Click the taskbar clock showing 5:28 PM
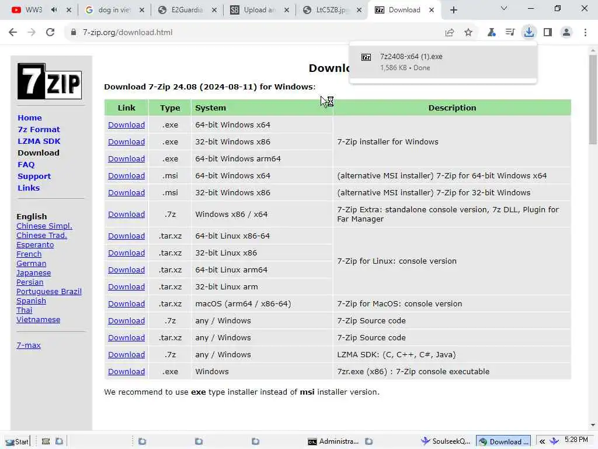The height and width of the screenshot is (449, 598). click(x=576, y=440)
